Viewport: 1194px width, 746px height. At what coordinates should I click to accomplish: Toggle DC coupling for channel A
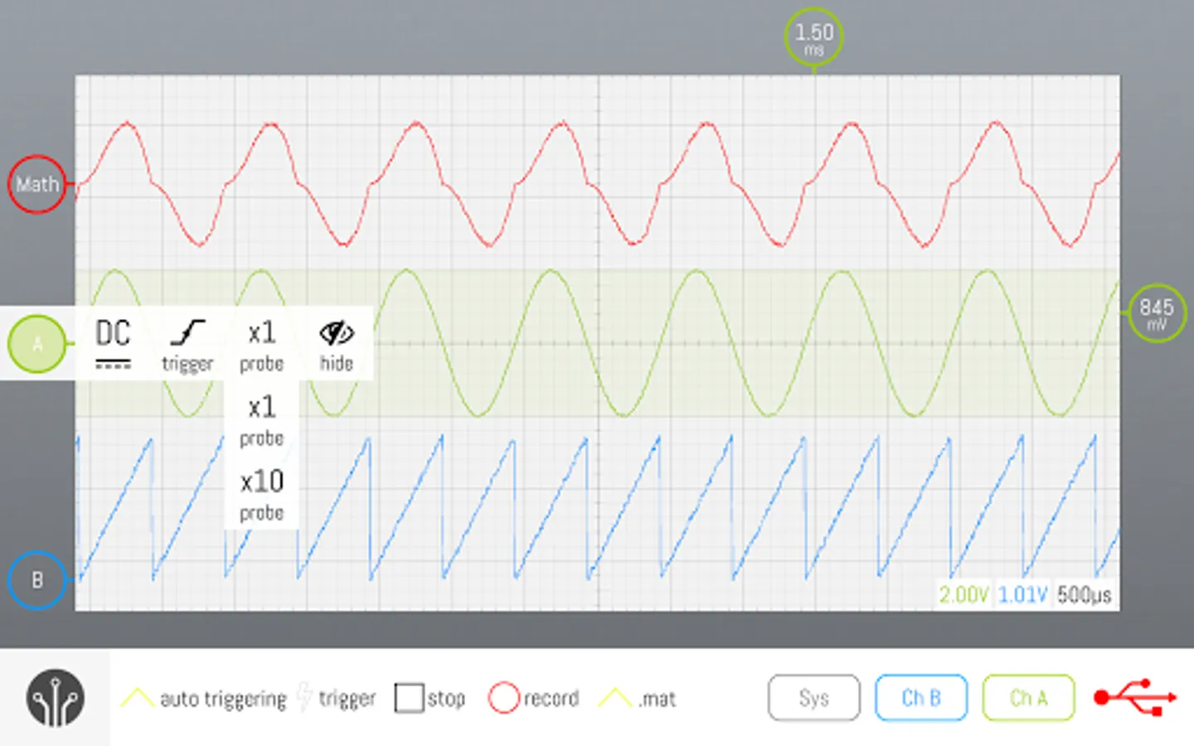pos(113,344)
